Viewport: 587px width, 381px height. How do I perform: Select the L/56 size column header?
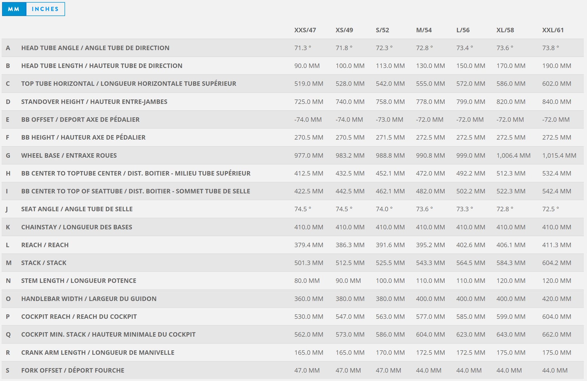pyautogui.click(x=463, y=30)
